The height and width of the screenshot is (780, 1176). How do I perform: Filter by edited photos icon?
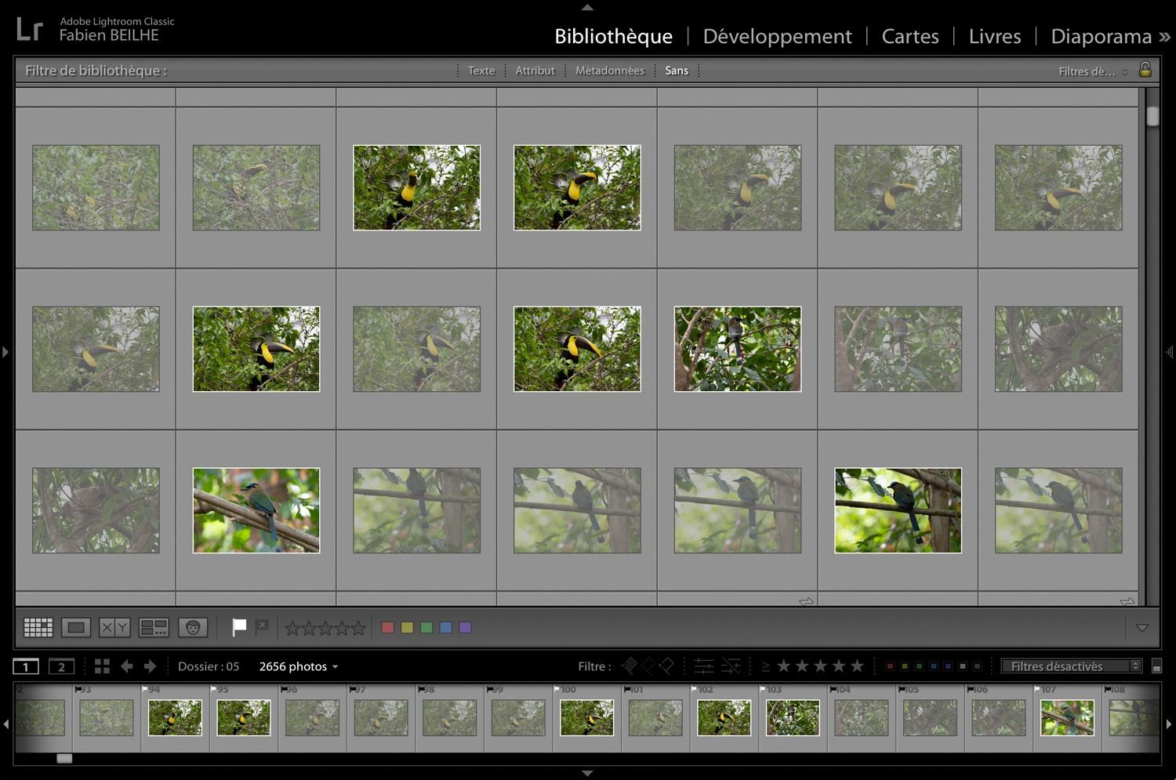coord(704,666)
